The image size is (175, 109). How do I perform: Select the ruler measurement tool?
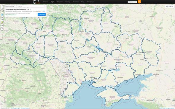(2, 12)
